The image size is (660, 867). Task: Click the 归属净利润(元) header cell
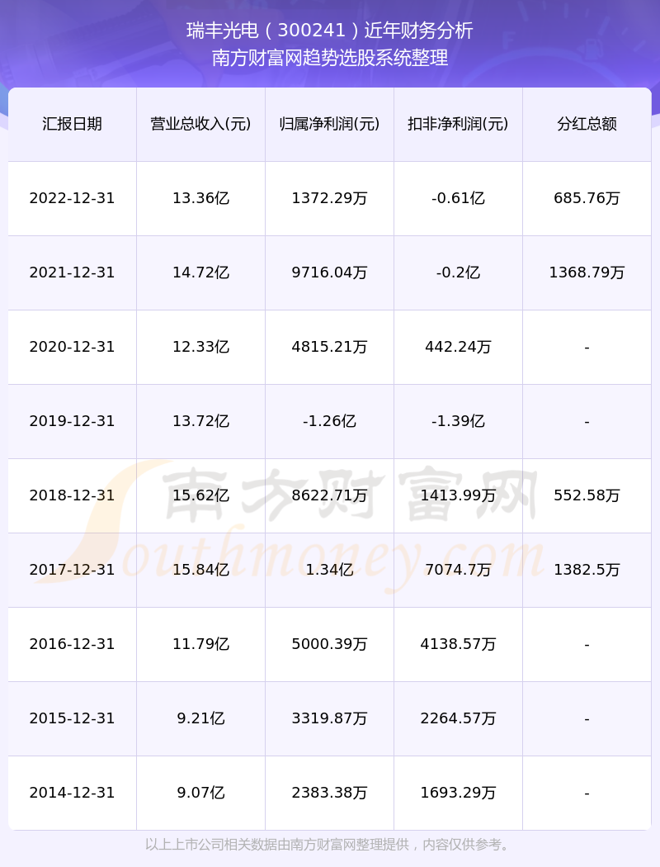click(330, 125)
